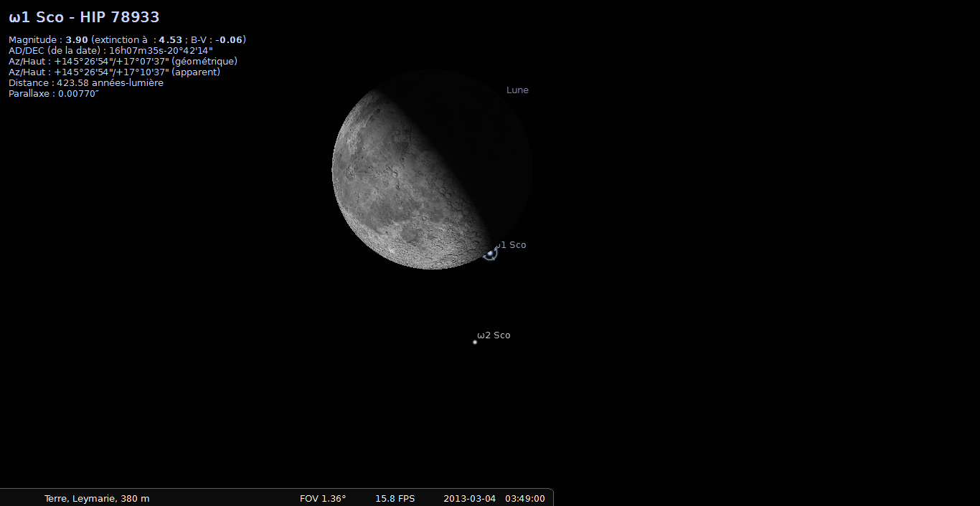Image resolution: width=980 pixels, height=506 pixels.
Task: Click the FOV 1.36° indicator
Action: 323,499
